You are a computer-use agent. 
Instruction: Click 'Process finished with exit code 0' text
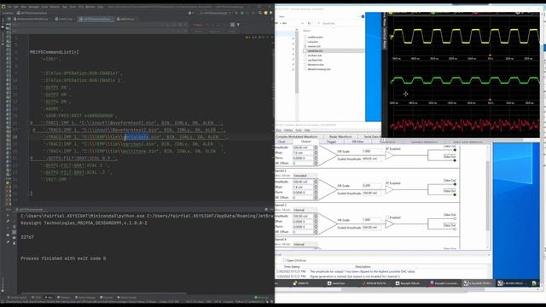pyautogui.click(x=63, y=258)
